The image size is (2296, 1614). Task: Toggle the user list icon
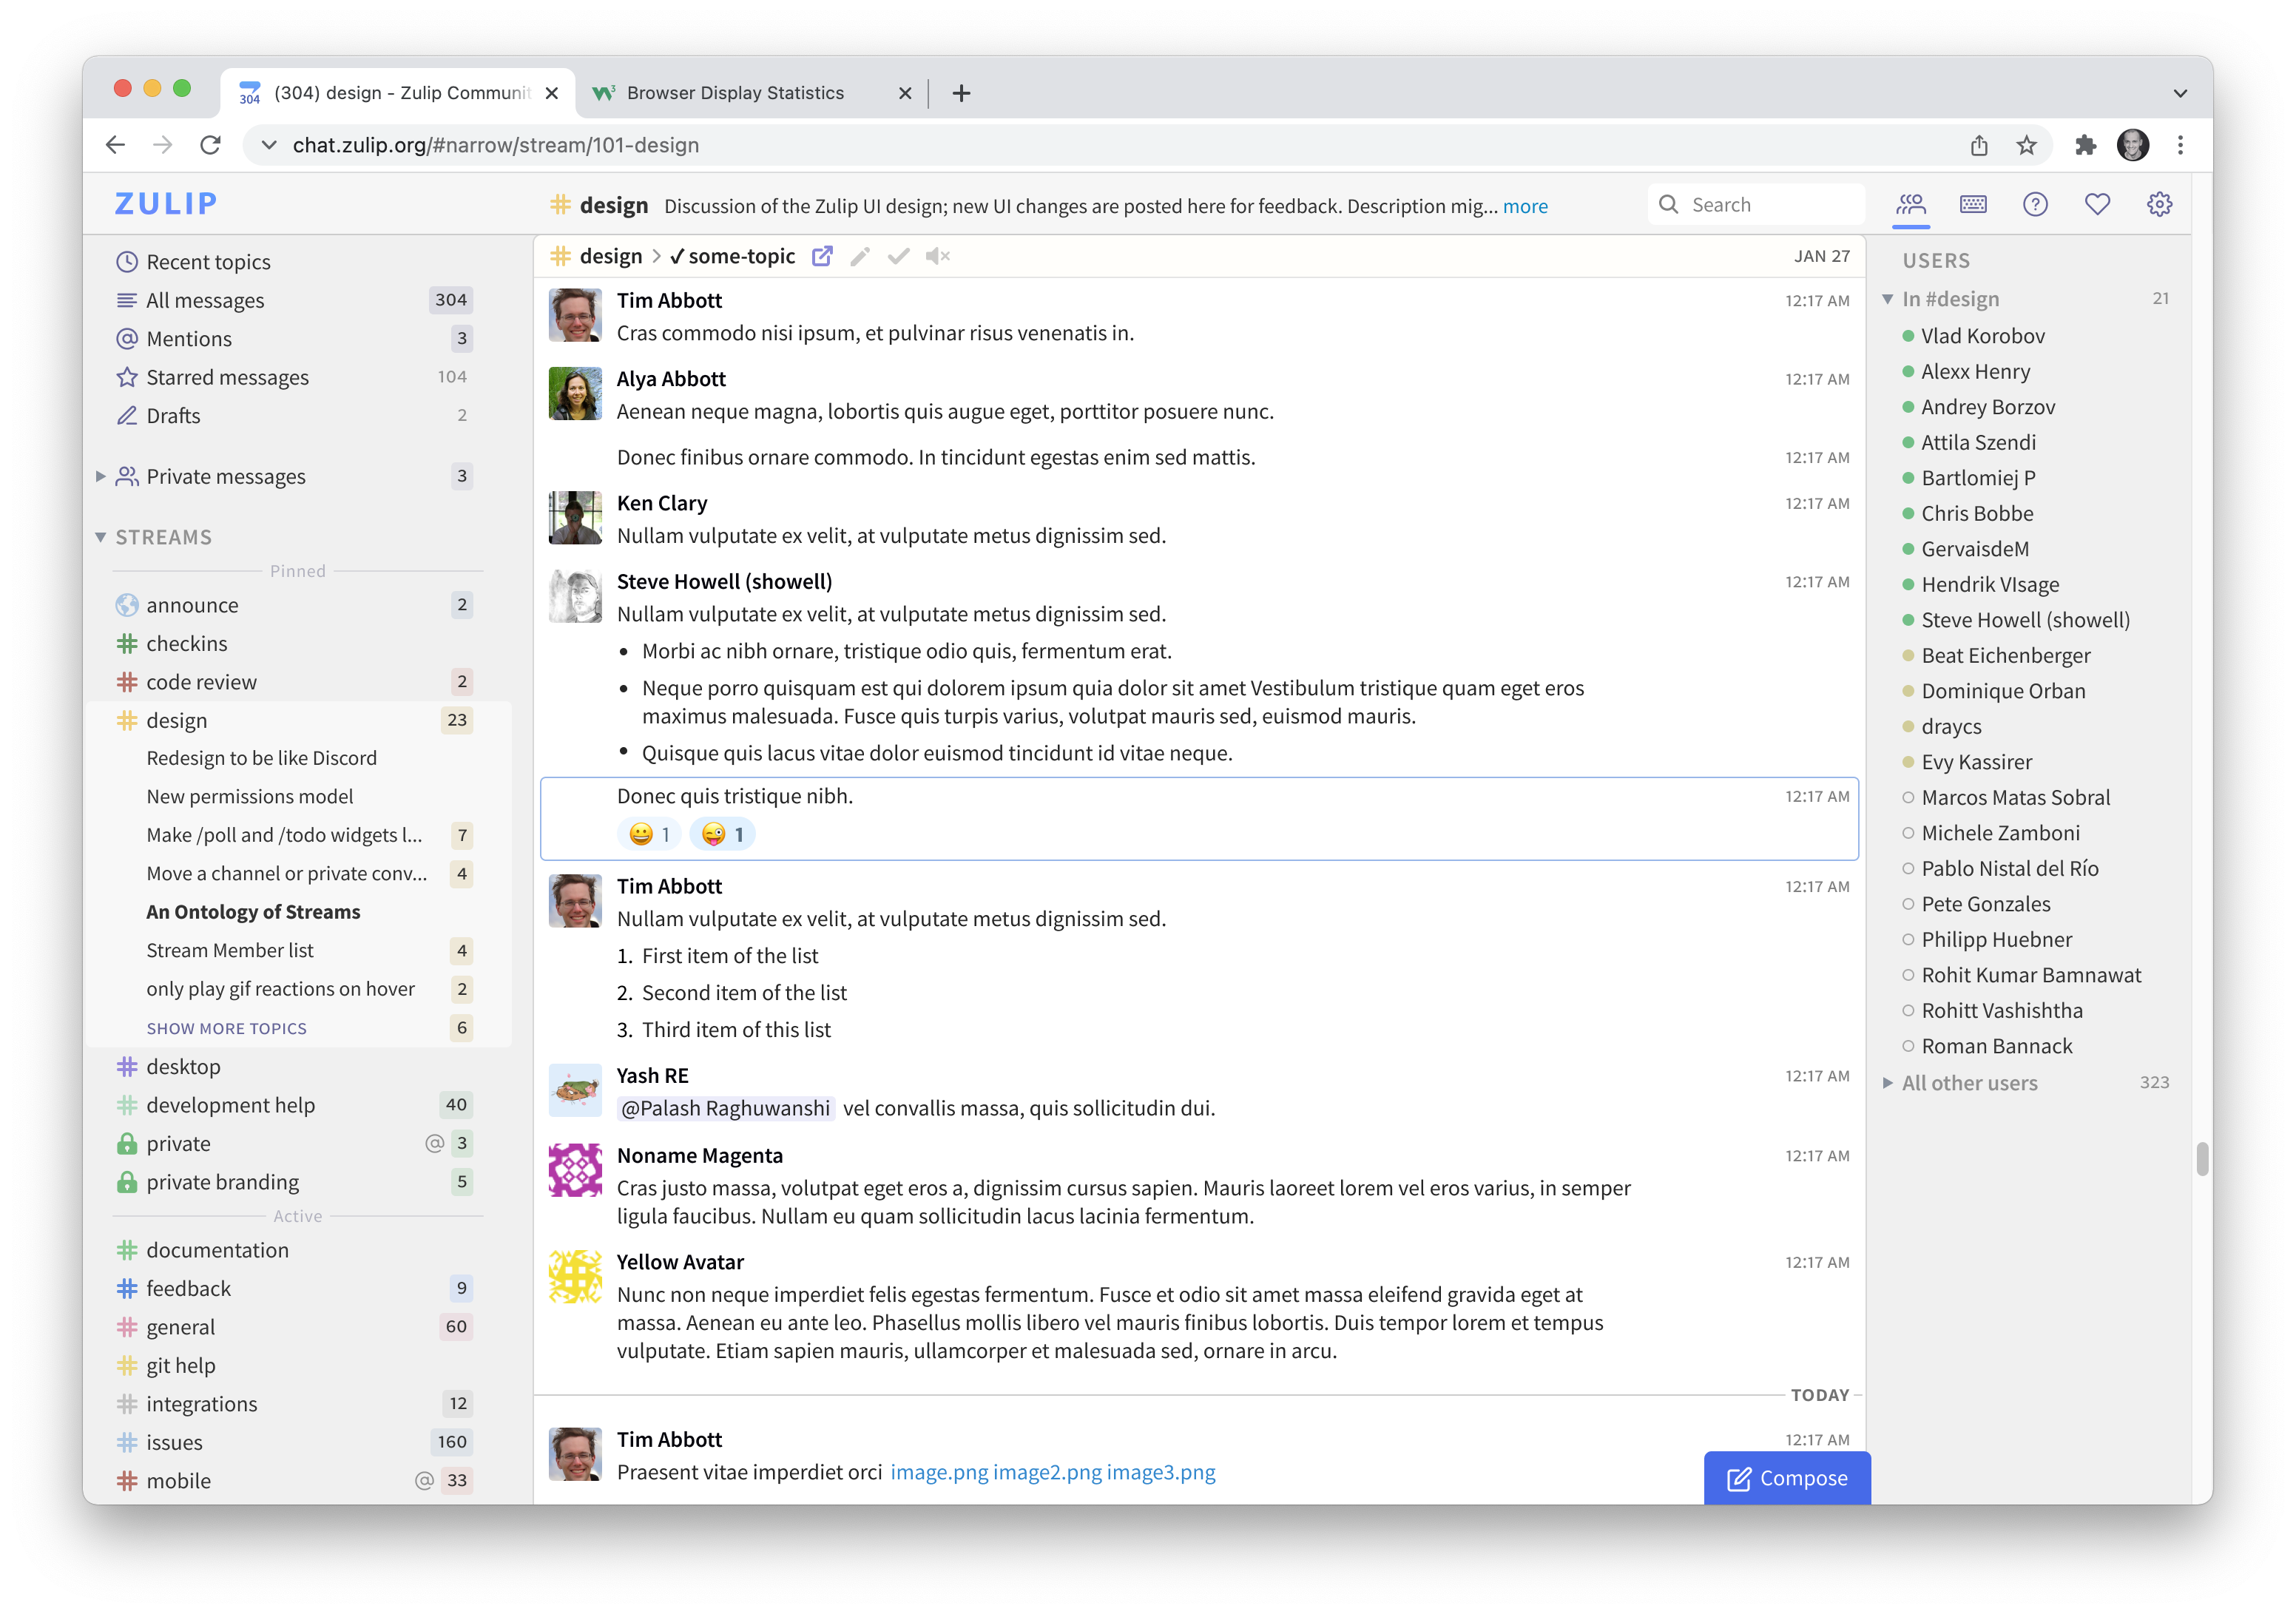pyautogui.click(x=1911, y=204)
